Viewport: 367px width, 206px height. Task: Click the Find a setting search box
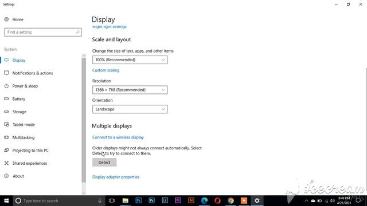(43, 32)
